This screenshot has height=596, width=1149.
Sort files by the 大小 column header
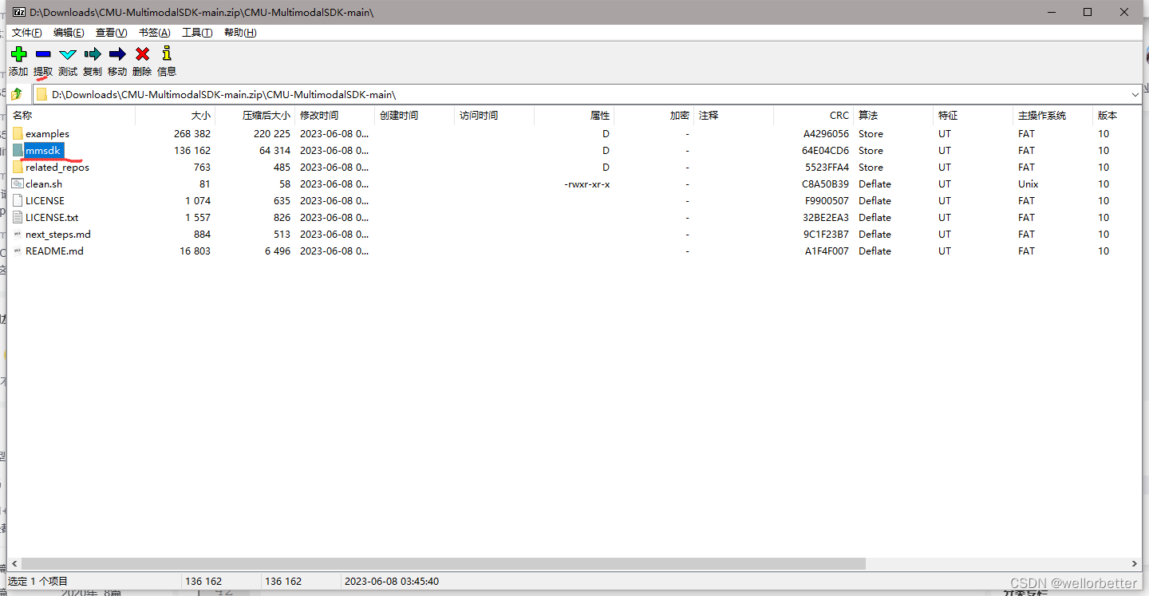[x=200, y=115]
